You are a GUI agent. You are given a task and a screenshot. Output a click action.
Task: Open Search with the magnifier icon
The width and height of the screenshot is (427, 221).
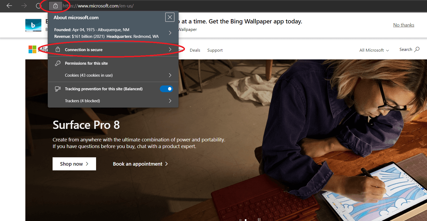pos(417,49)
